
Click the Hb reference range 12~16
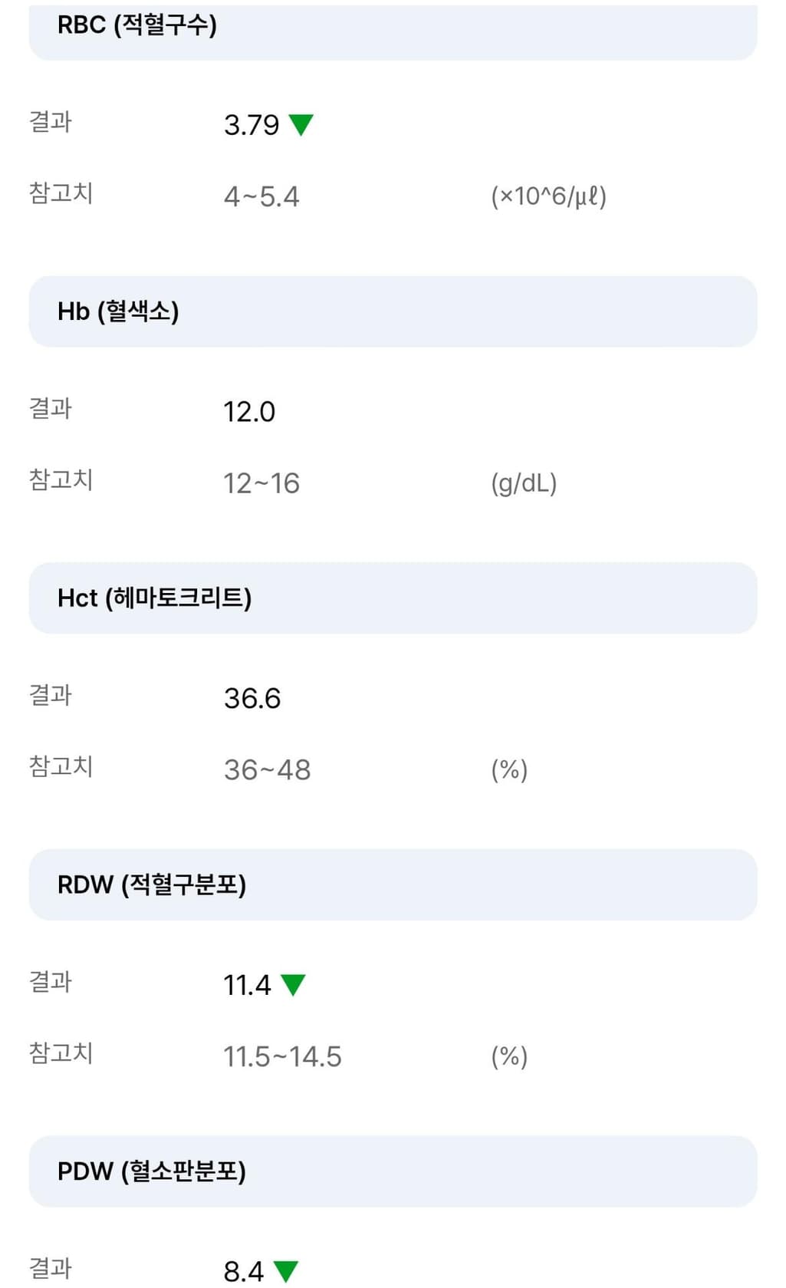261,483
